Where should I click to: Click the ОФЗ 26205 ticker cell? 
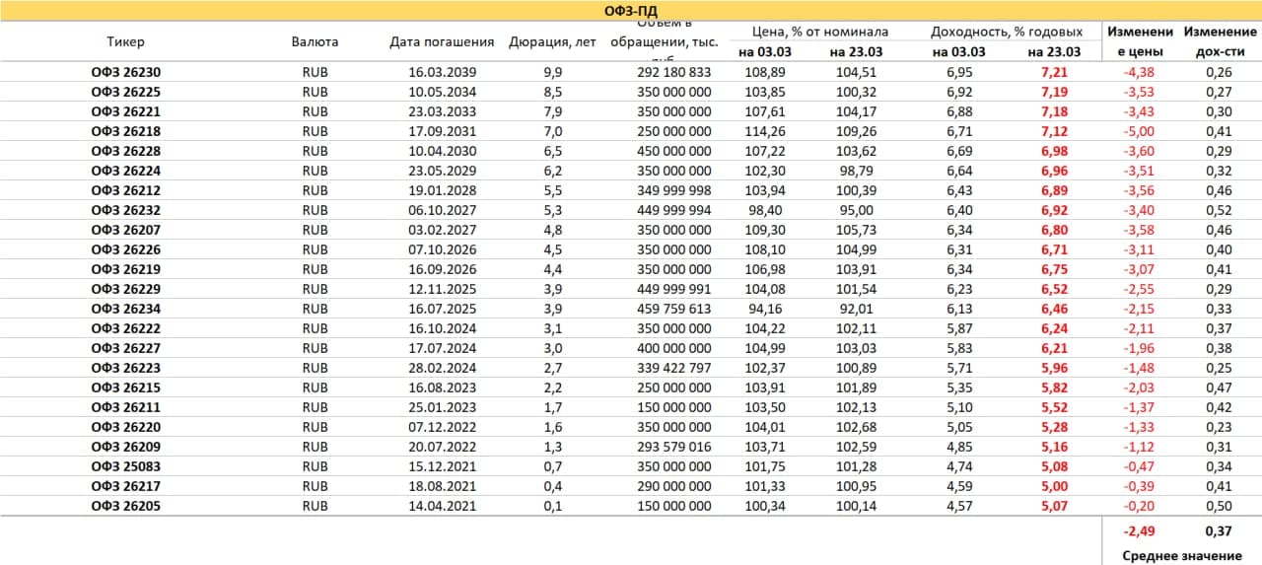(x=125, y=506)
